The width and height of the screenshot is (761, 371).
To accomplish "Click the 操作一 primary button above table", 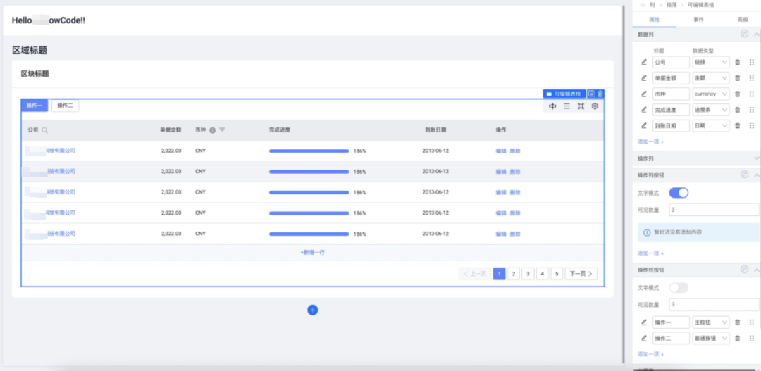I will pyautogui.click(x=35, y=106).
